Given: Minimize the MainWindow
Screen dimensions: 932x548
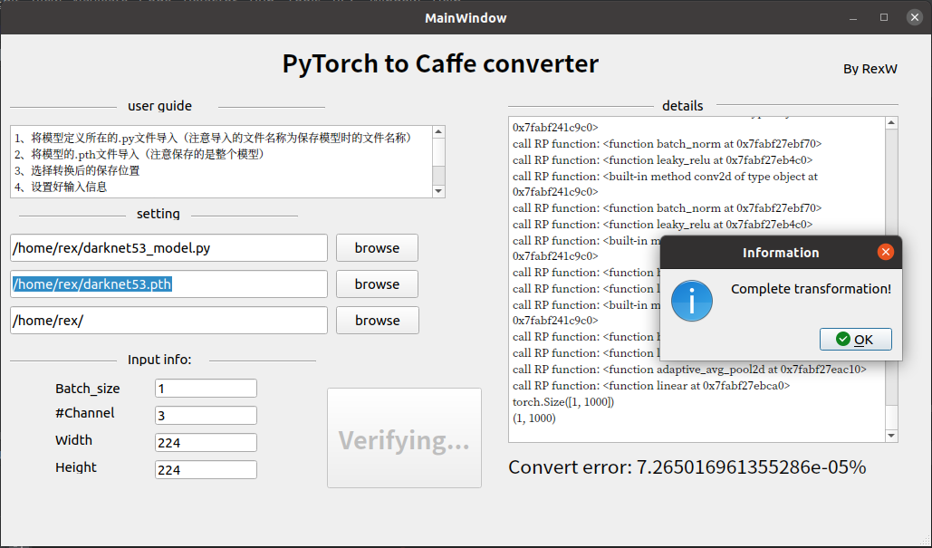Looking at the screenshot, I should point(853,18).
